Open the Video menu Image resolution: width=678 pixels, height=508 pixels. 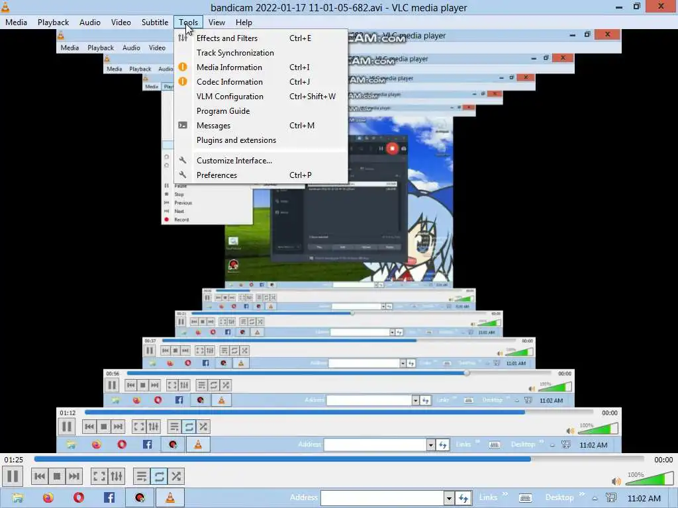(x=121, y=22)
